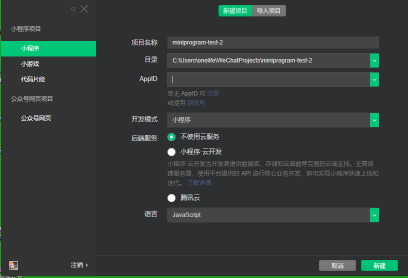The width and height of the screenshot is (408, 278).
Task: Click the 注册 link
Action: click(x=213, y=93)
